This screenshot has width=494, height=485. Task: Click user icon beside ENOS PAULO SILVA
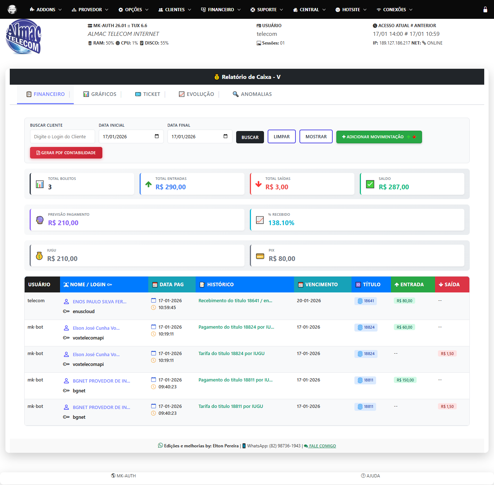coord(67,301)
